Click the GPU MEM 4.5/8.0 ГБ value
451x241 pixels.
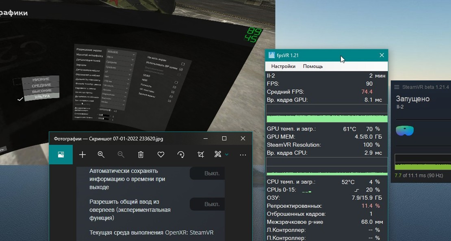click(x=368, y=137)
